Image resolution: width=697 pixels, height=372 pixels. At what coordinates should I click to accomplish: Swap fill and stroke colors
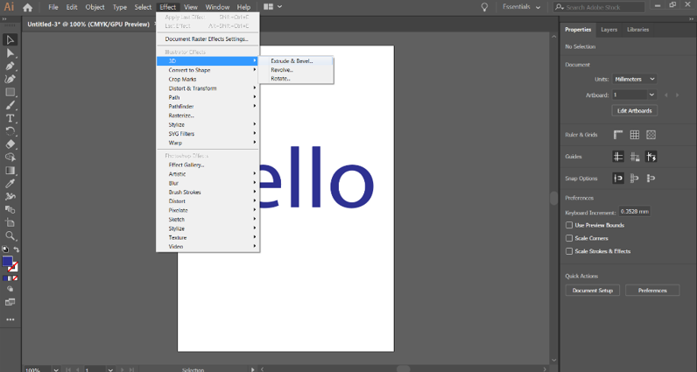(x=17, y=249)
